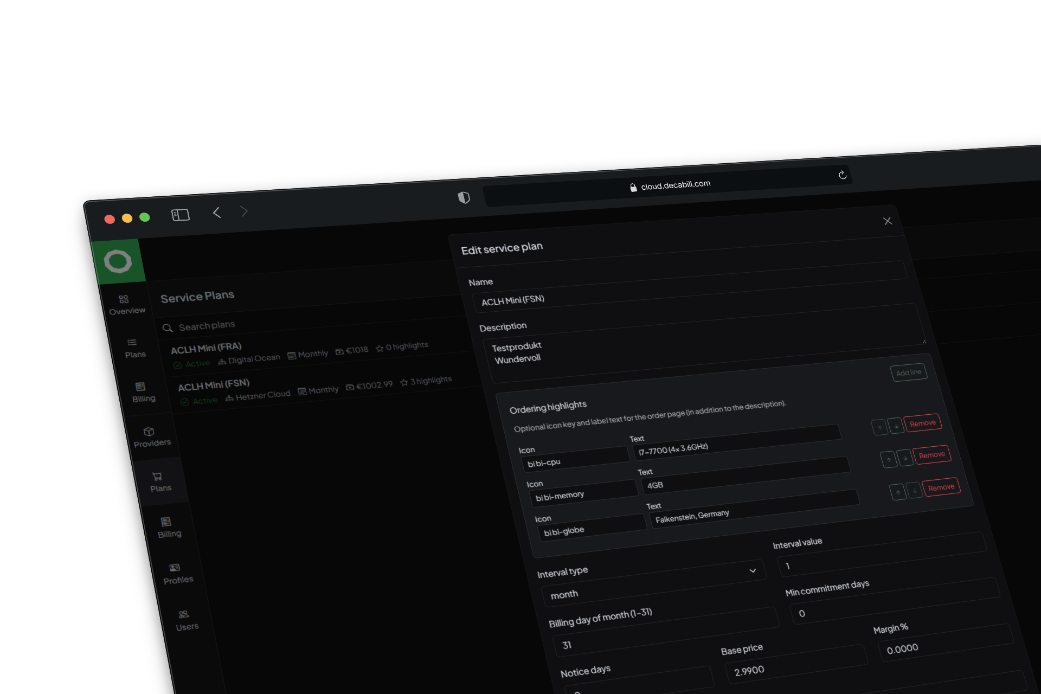
Task: Click the Margin % field showing 0.0000
Action: tap(946, 641)
